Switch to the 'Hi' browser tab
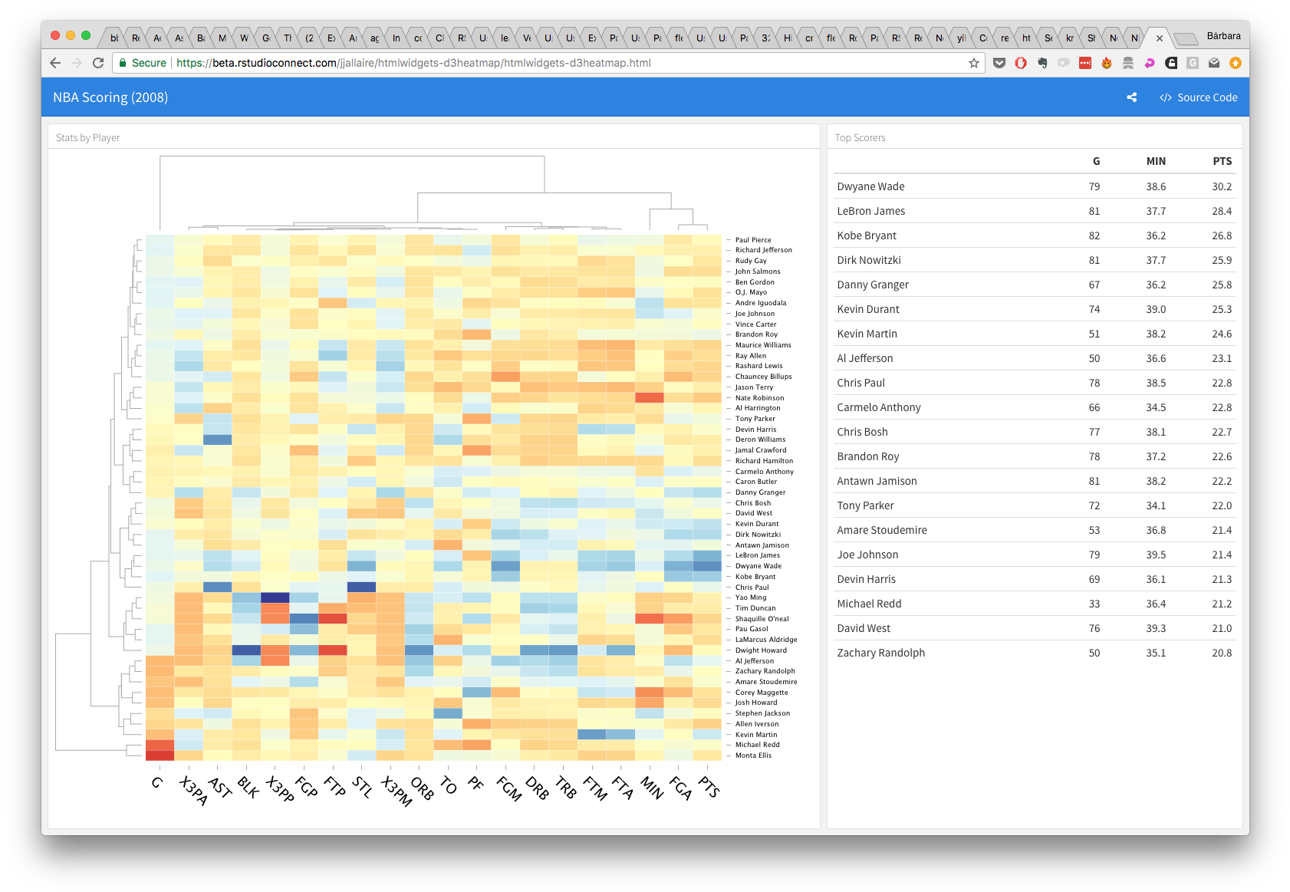1290x892 pixels. (x=788, y=38)
